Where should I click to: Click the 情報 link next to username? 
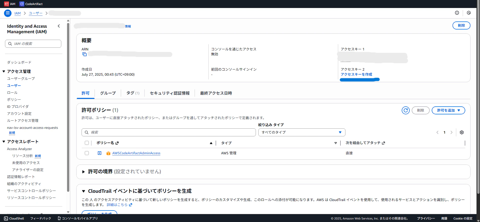pyautogui.click(x=128, y=26)
